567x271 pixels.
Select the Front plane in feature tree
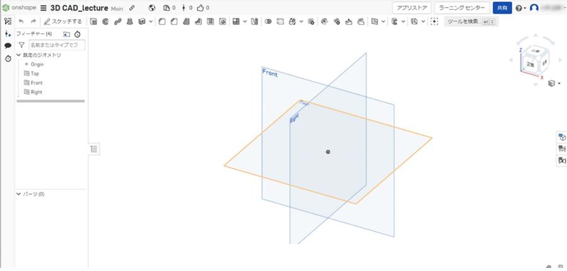[36, 83]
